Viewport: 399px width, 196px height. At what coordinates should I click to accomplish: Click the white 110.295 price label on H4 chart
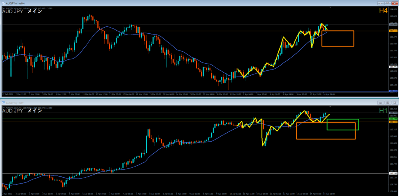point(393,67)
